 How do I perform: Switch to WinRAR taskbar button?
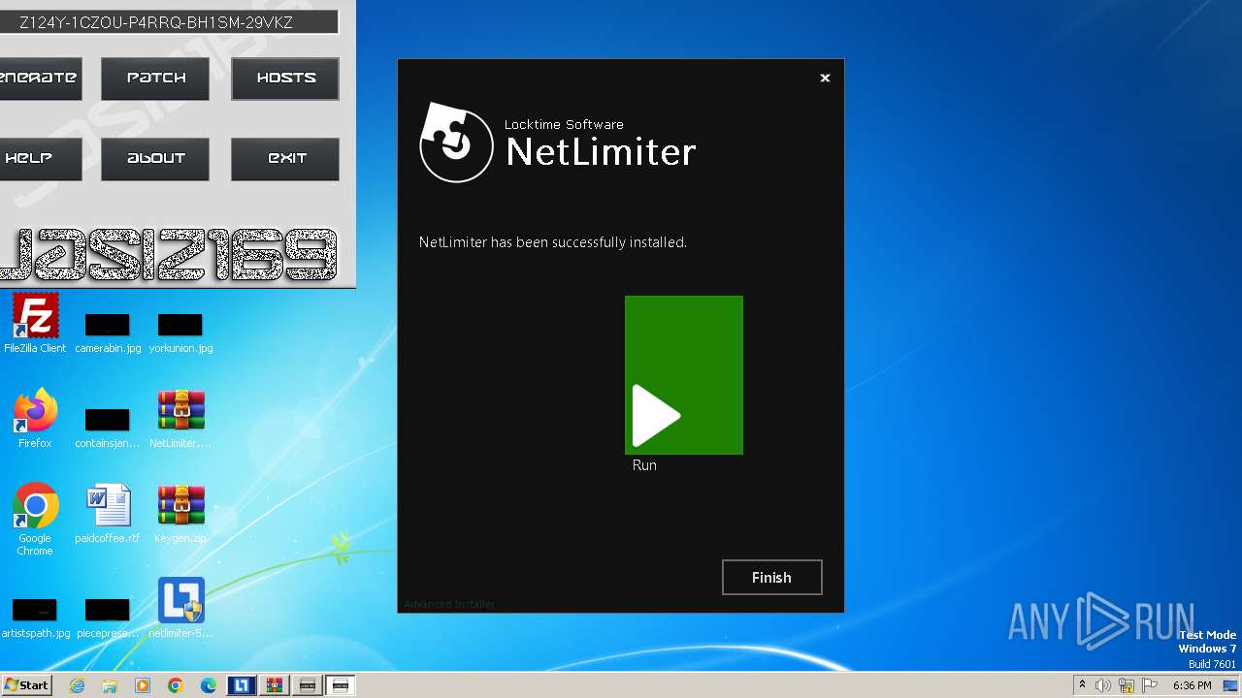pyautogui.click(x=275, y=685)
